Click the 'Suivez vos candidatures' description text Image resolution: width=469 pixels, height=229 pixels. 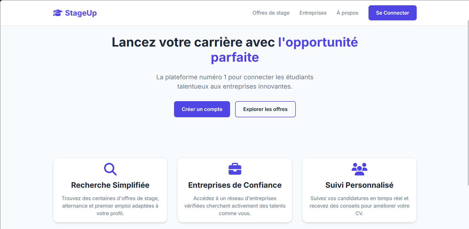359,206
